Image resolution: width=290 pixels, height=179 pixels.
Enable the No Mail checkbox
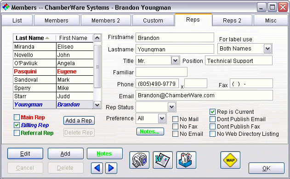[x=175, y=119]
